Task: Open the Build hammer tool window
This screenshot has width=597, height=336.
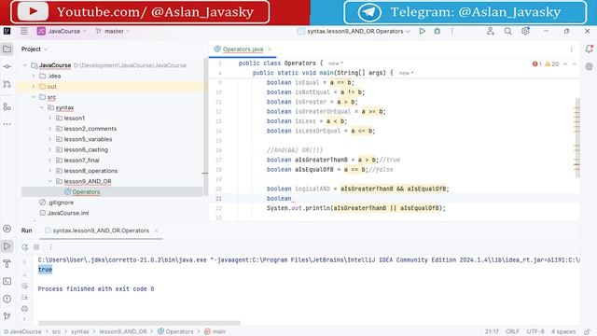Action: click(x=7, y=263)
